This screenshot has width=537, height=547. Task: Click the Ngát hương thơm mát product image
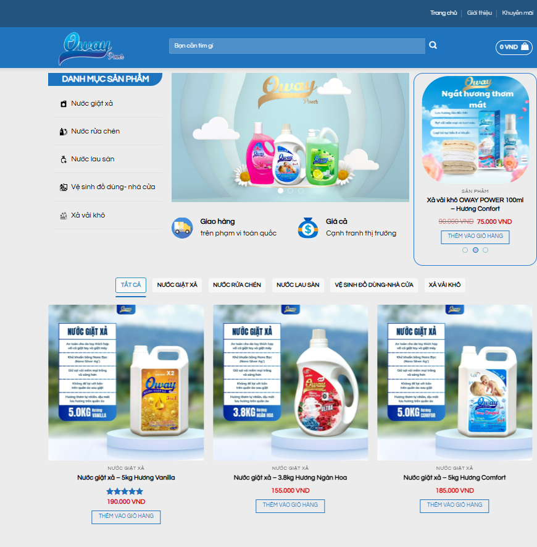click(475, 129)
